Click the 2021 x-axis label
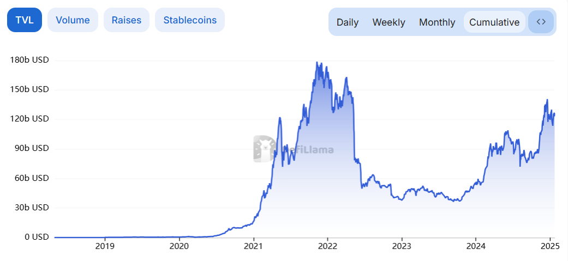Image resolution: width=568 pixels, height=261 pixels. click(x=253, y=246)
